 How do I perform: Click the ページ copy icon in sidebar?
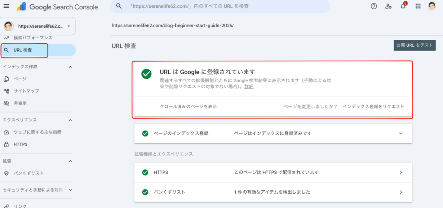pos(6,79)
